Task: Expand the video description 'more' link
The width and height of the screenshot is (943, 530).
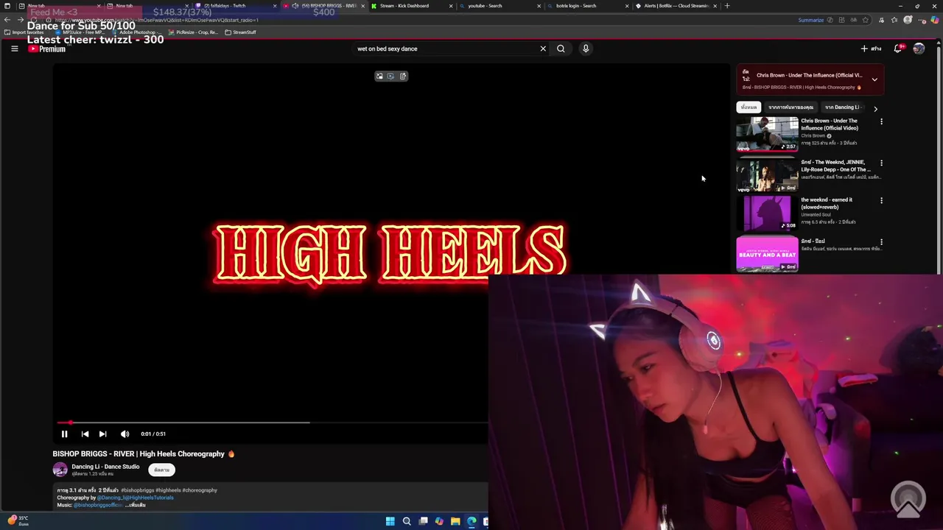Action: [x=136, y=505]
